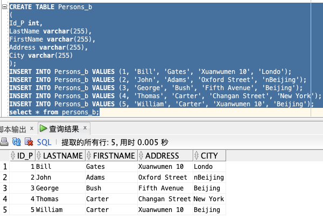Image resolution: width=323 pixels, height=219 pixels.
Task: Select the Changan Street address cell
Action: pos(165,199)
